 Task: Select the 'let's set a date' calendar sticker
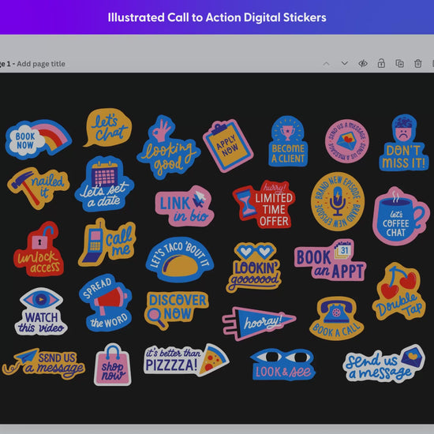pyautogui.click(x=104, y=184)
